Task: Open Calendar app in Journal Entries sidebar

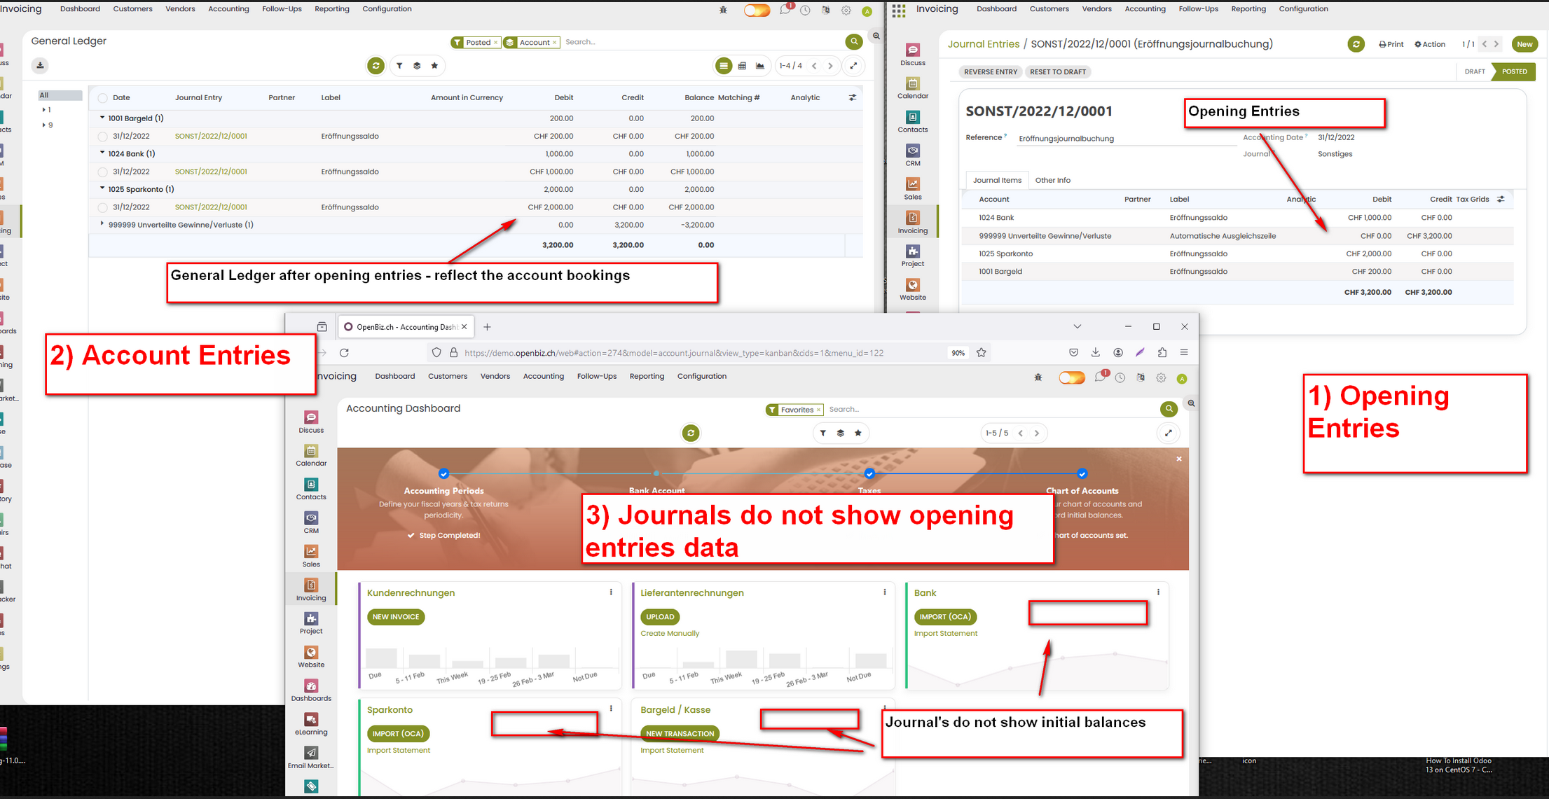Action: tap(913, 88)
